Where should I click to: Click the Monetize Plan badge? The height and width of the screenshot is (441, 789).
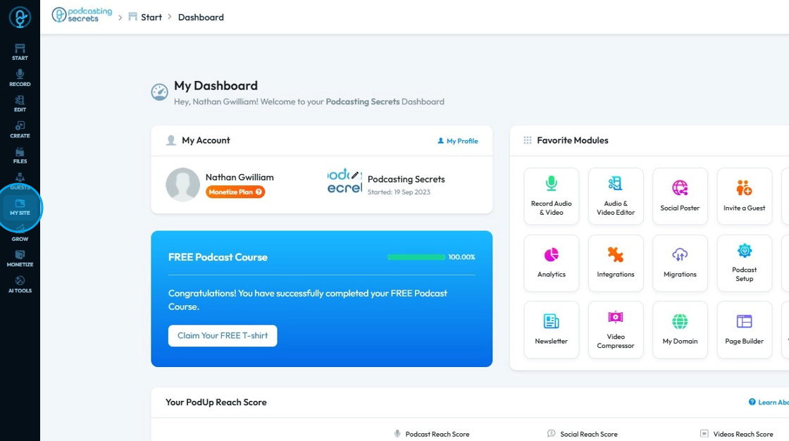235,192
